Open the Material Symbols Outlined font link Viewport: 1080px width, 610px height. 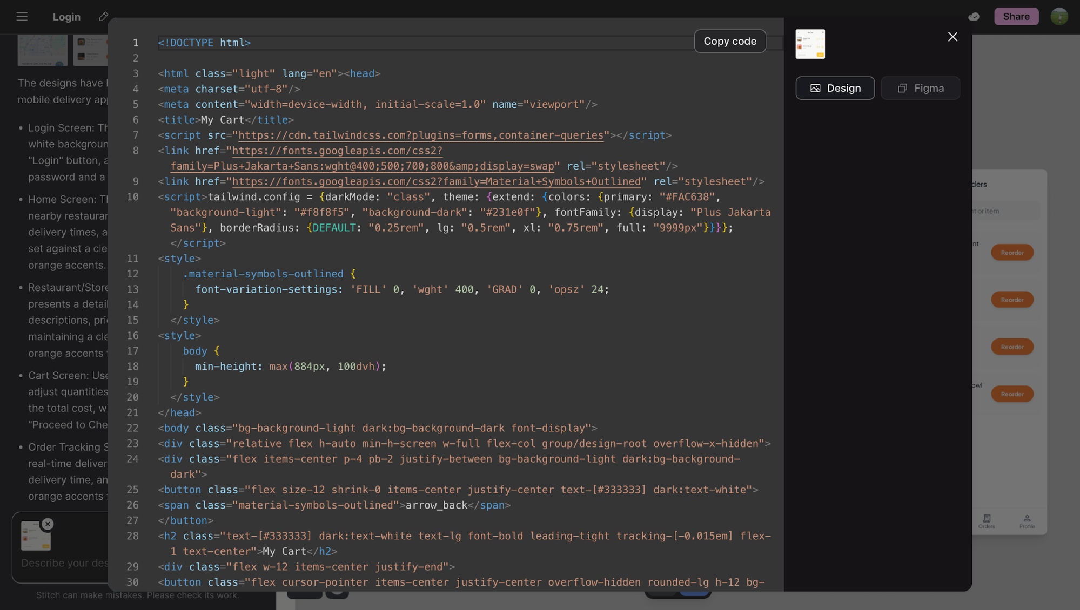[x=436, y=182]
